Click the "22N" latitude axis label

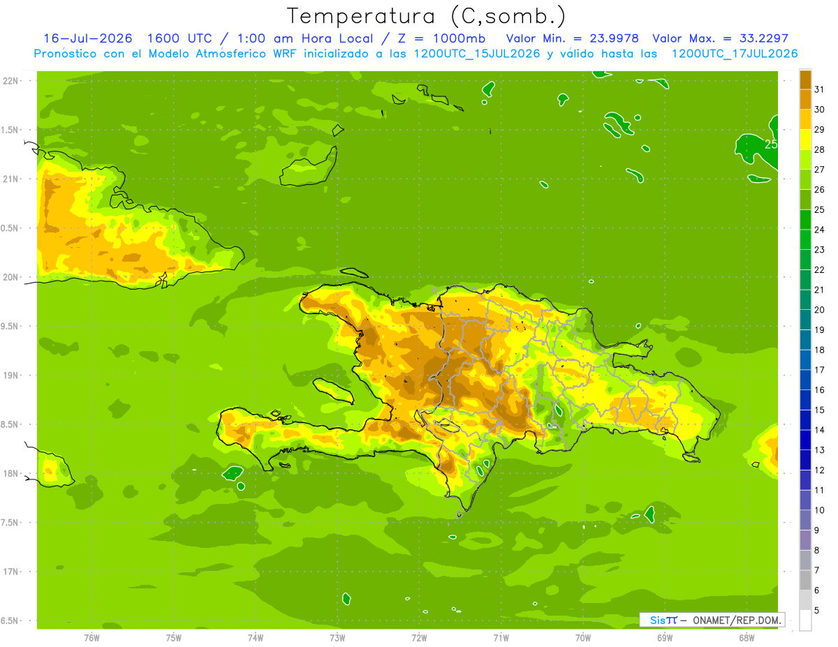[x=10, y=81]
